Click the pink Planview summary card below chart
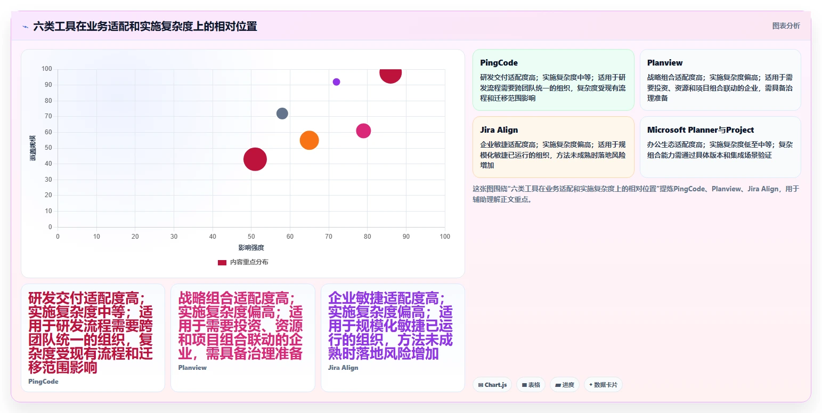 [243, 338]
